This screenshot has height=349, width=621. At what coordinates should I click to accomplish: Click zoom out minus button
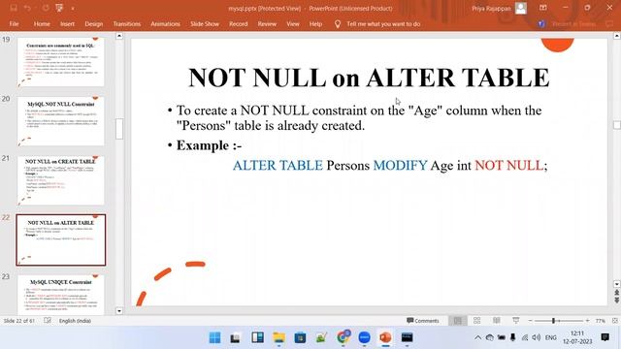531,321
